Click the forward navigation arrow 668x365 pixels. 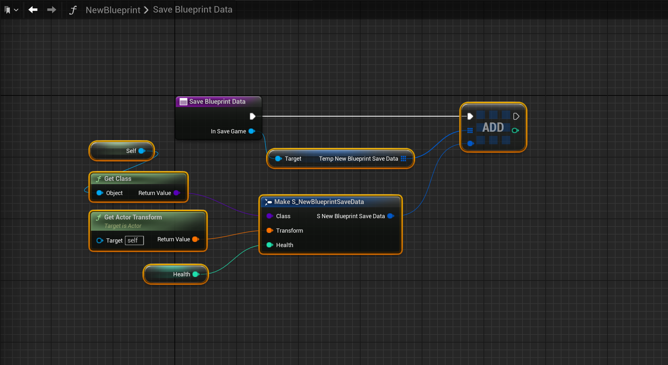point(52,10)
